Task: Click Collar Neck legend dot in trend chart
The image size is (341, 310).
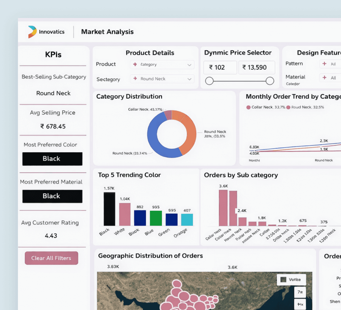Action: click(248, 107)
